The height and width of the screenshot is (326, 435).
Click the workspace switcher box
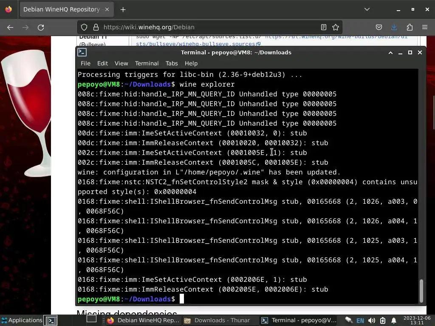(92, 319)
